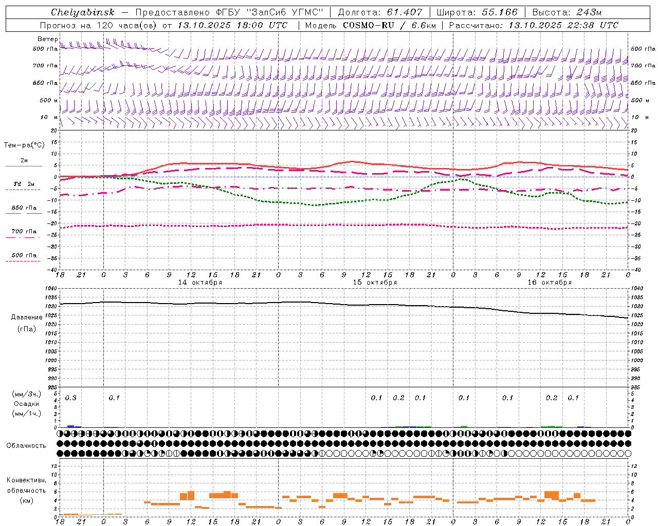This screenshot has width=658, height=526.
Task: Click the 850 гПа temperature legend entry
Action: pyautogui.click(x=24, y=208)
